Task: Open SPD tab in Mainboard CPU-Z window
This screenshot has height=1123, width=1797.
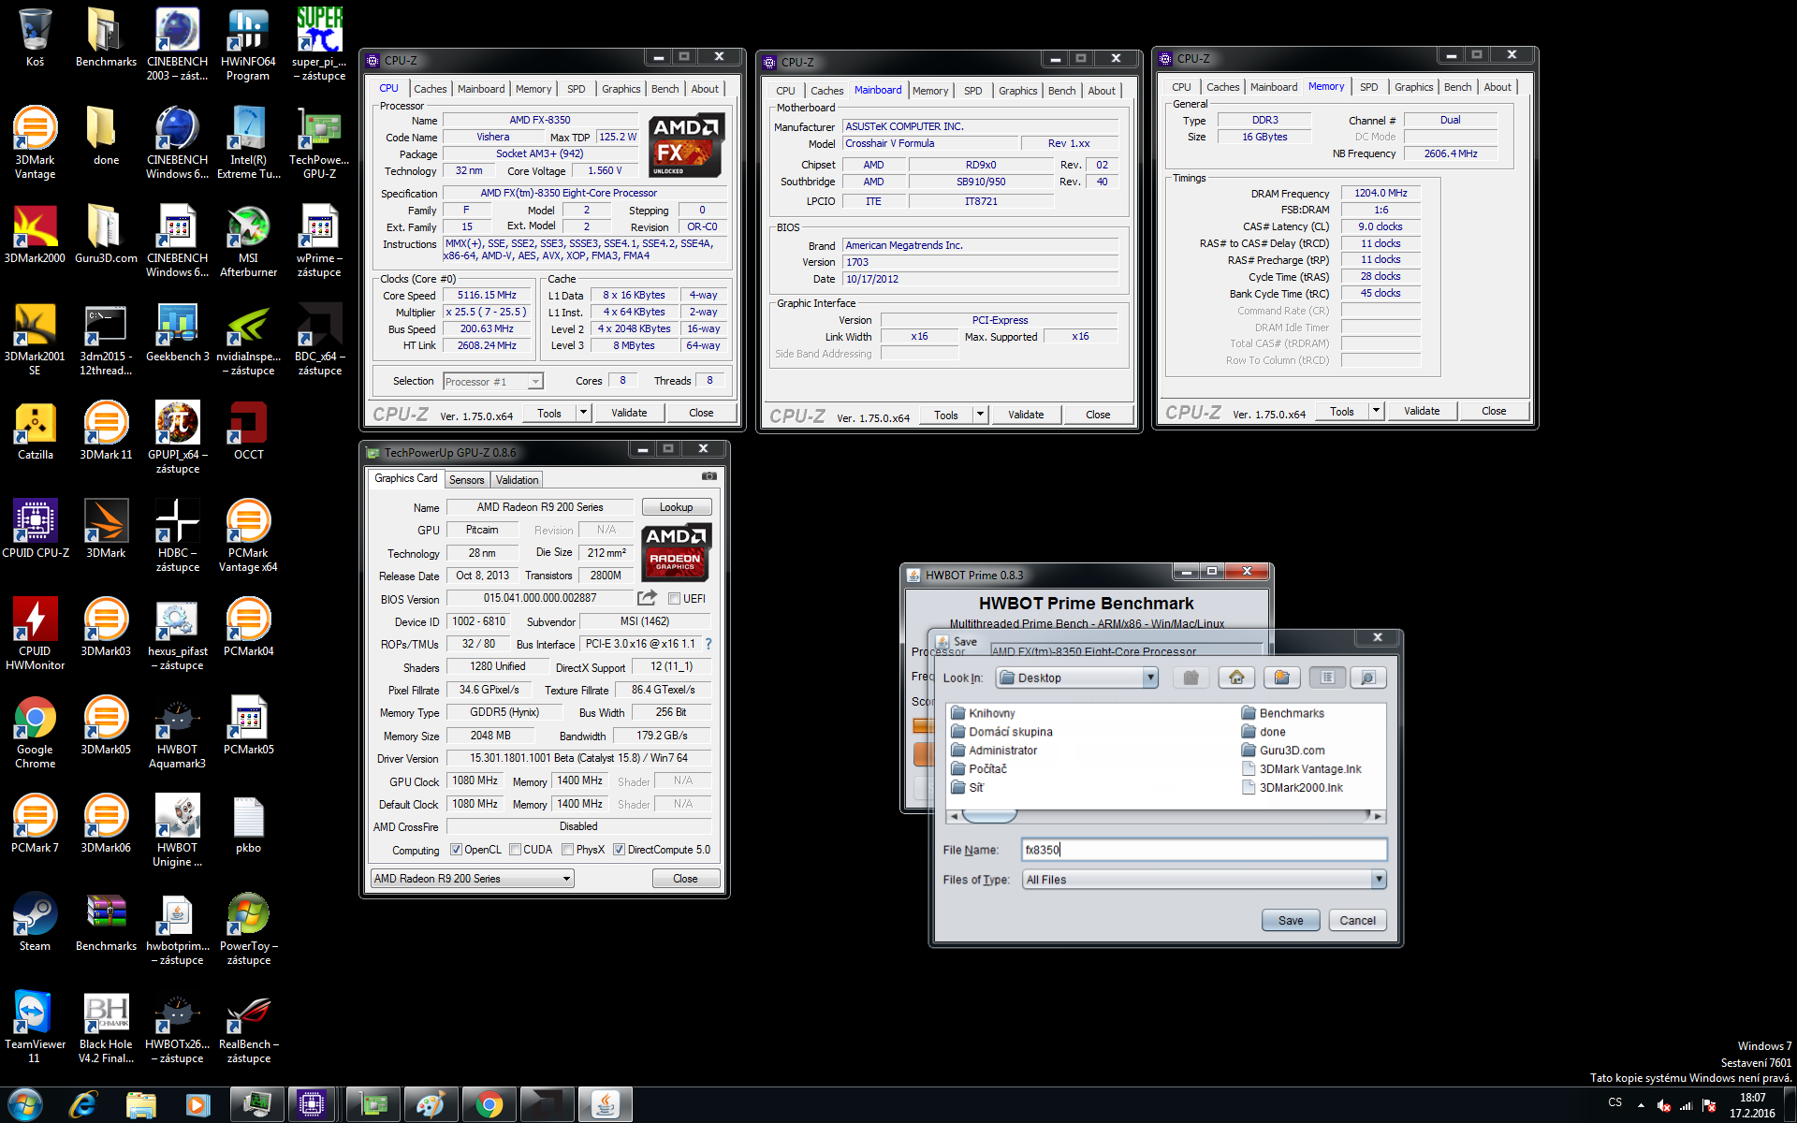Action: pos(972,91)
